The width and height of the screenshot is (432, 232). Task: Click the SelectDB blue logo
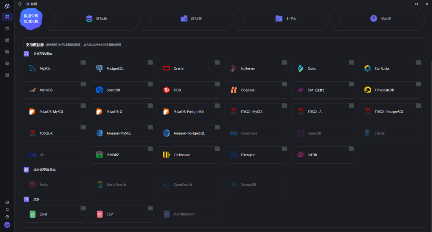100,90
